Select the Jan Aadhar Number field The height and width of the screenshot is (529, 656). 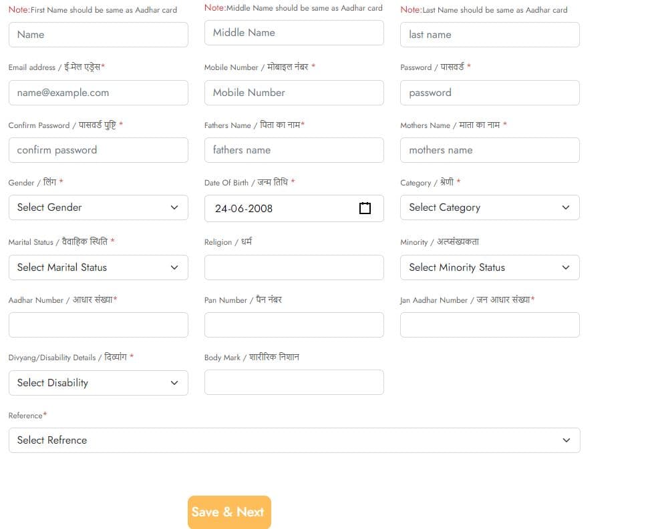(489, 325)
